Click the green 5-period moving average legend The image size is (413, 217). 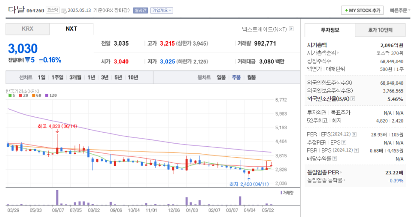click(x=12, y=95)
